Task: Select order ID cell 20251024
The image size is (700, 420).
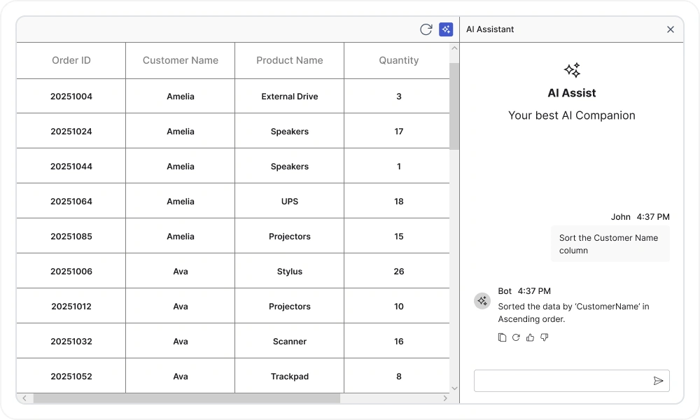Action: click(x=71, y=131)
